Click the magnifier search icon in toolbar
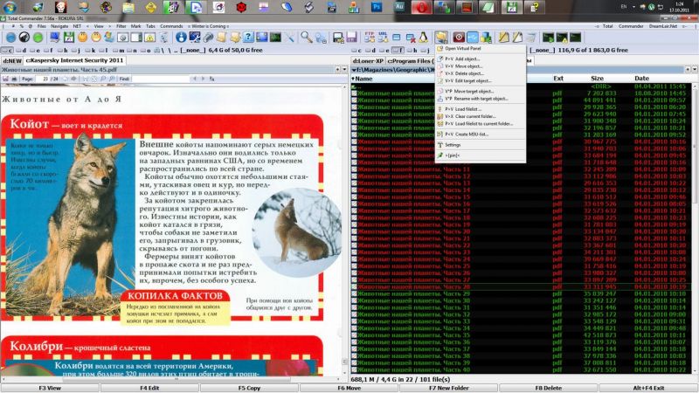The width and height of the screenshot is (699, 393). pos(306,38)
